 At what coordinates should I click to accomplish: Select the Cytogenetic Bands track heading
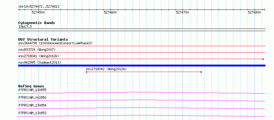click(x=37, y=23)
